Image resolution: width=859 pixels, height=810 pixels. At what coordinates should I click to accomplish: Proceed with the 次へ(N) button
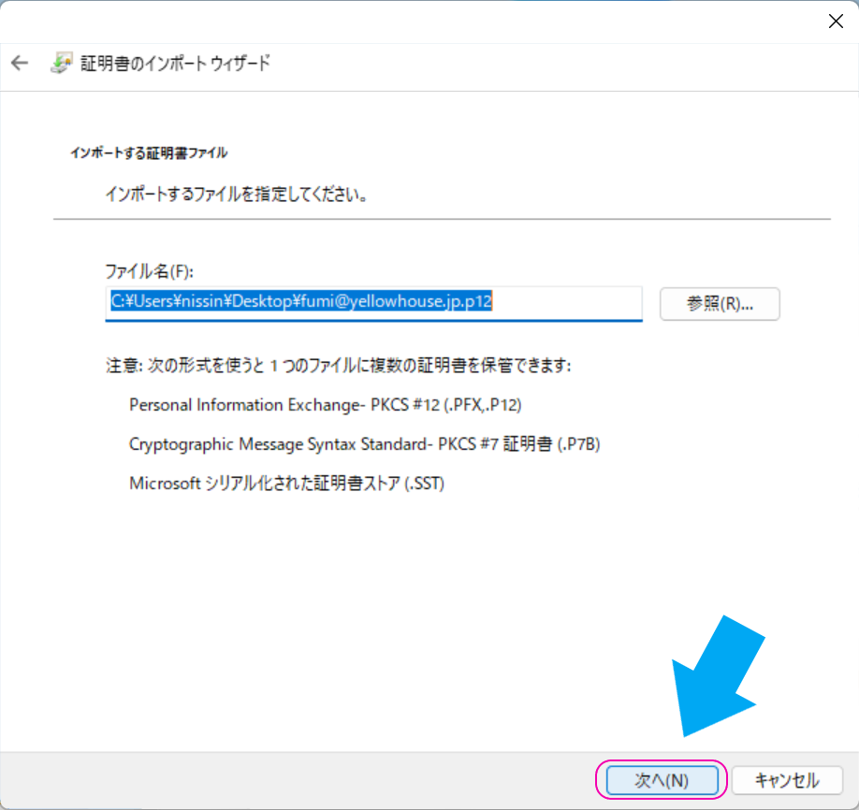662,780
